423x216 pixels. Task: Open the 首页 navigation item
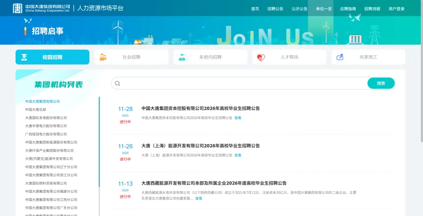click(x=255, y=9)
